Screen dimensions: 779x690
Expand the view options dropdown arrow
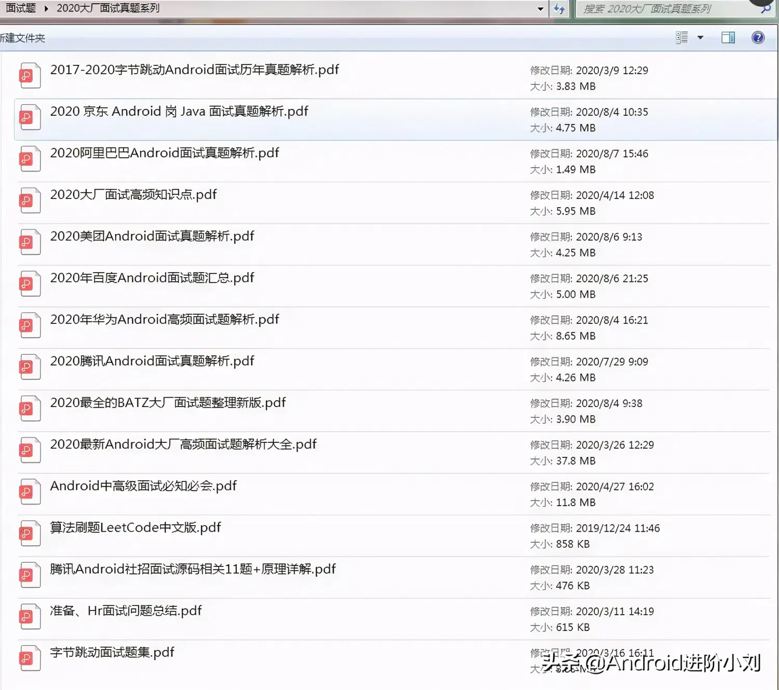(x=700, y=37)
